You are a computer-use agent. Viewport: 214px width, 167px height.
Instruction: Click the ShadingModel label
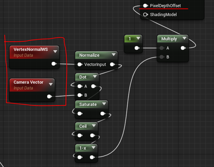click(x=164, y=14)
